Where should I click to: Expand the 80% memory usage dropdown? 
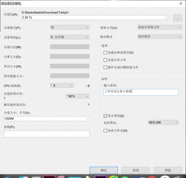click(78, 96)
